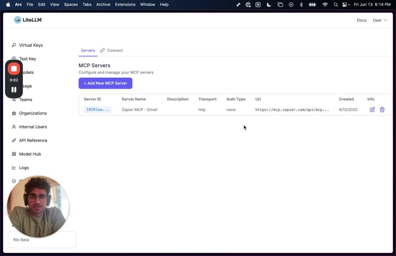Click the LiteLLM logo icon

pos(18,20)
